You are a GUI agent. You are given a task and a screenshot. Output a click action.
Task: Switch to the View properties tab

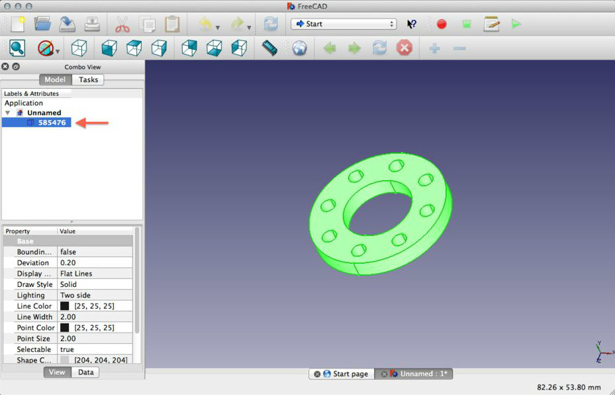tap(58, 372)
